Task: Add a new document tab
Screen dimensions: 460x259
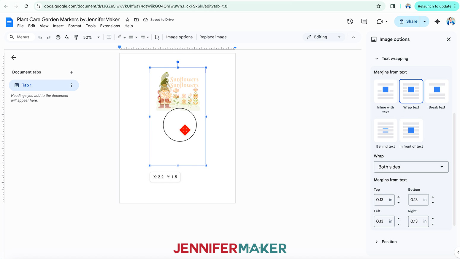Action: 71,72
